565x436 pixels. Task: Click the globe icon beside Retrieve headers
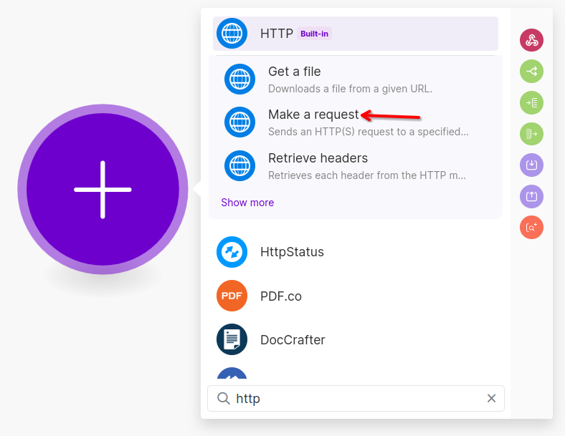click(240, 166)
